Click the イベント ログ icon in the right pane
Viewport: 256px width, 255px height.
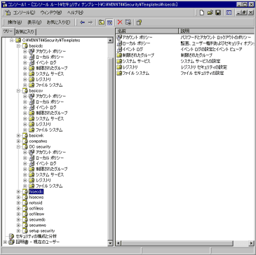[119, 49]
